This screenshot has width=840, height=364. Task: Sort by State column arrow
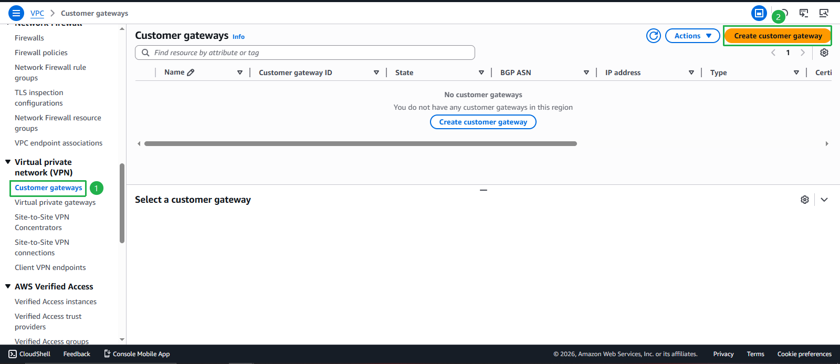tap(481, 72)
